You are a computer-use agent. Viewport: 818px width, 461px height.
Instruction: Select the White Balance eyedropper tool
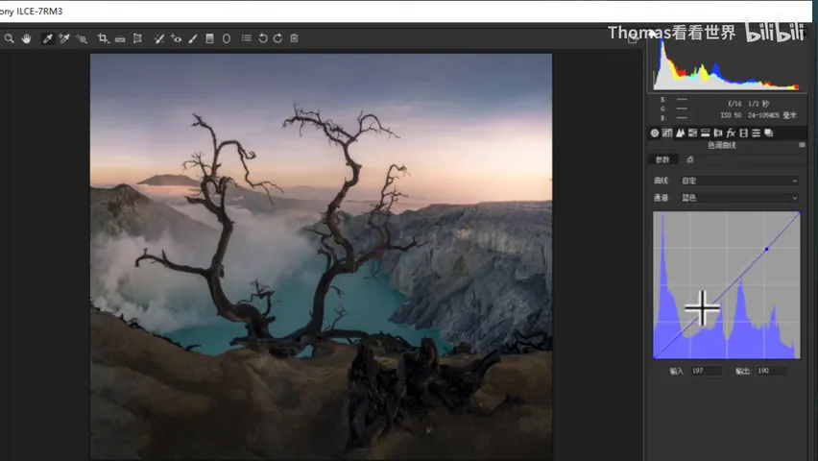(x=47, y=38)
